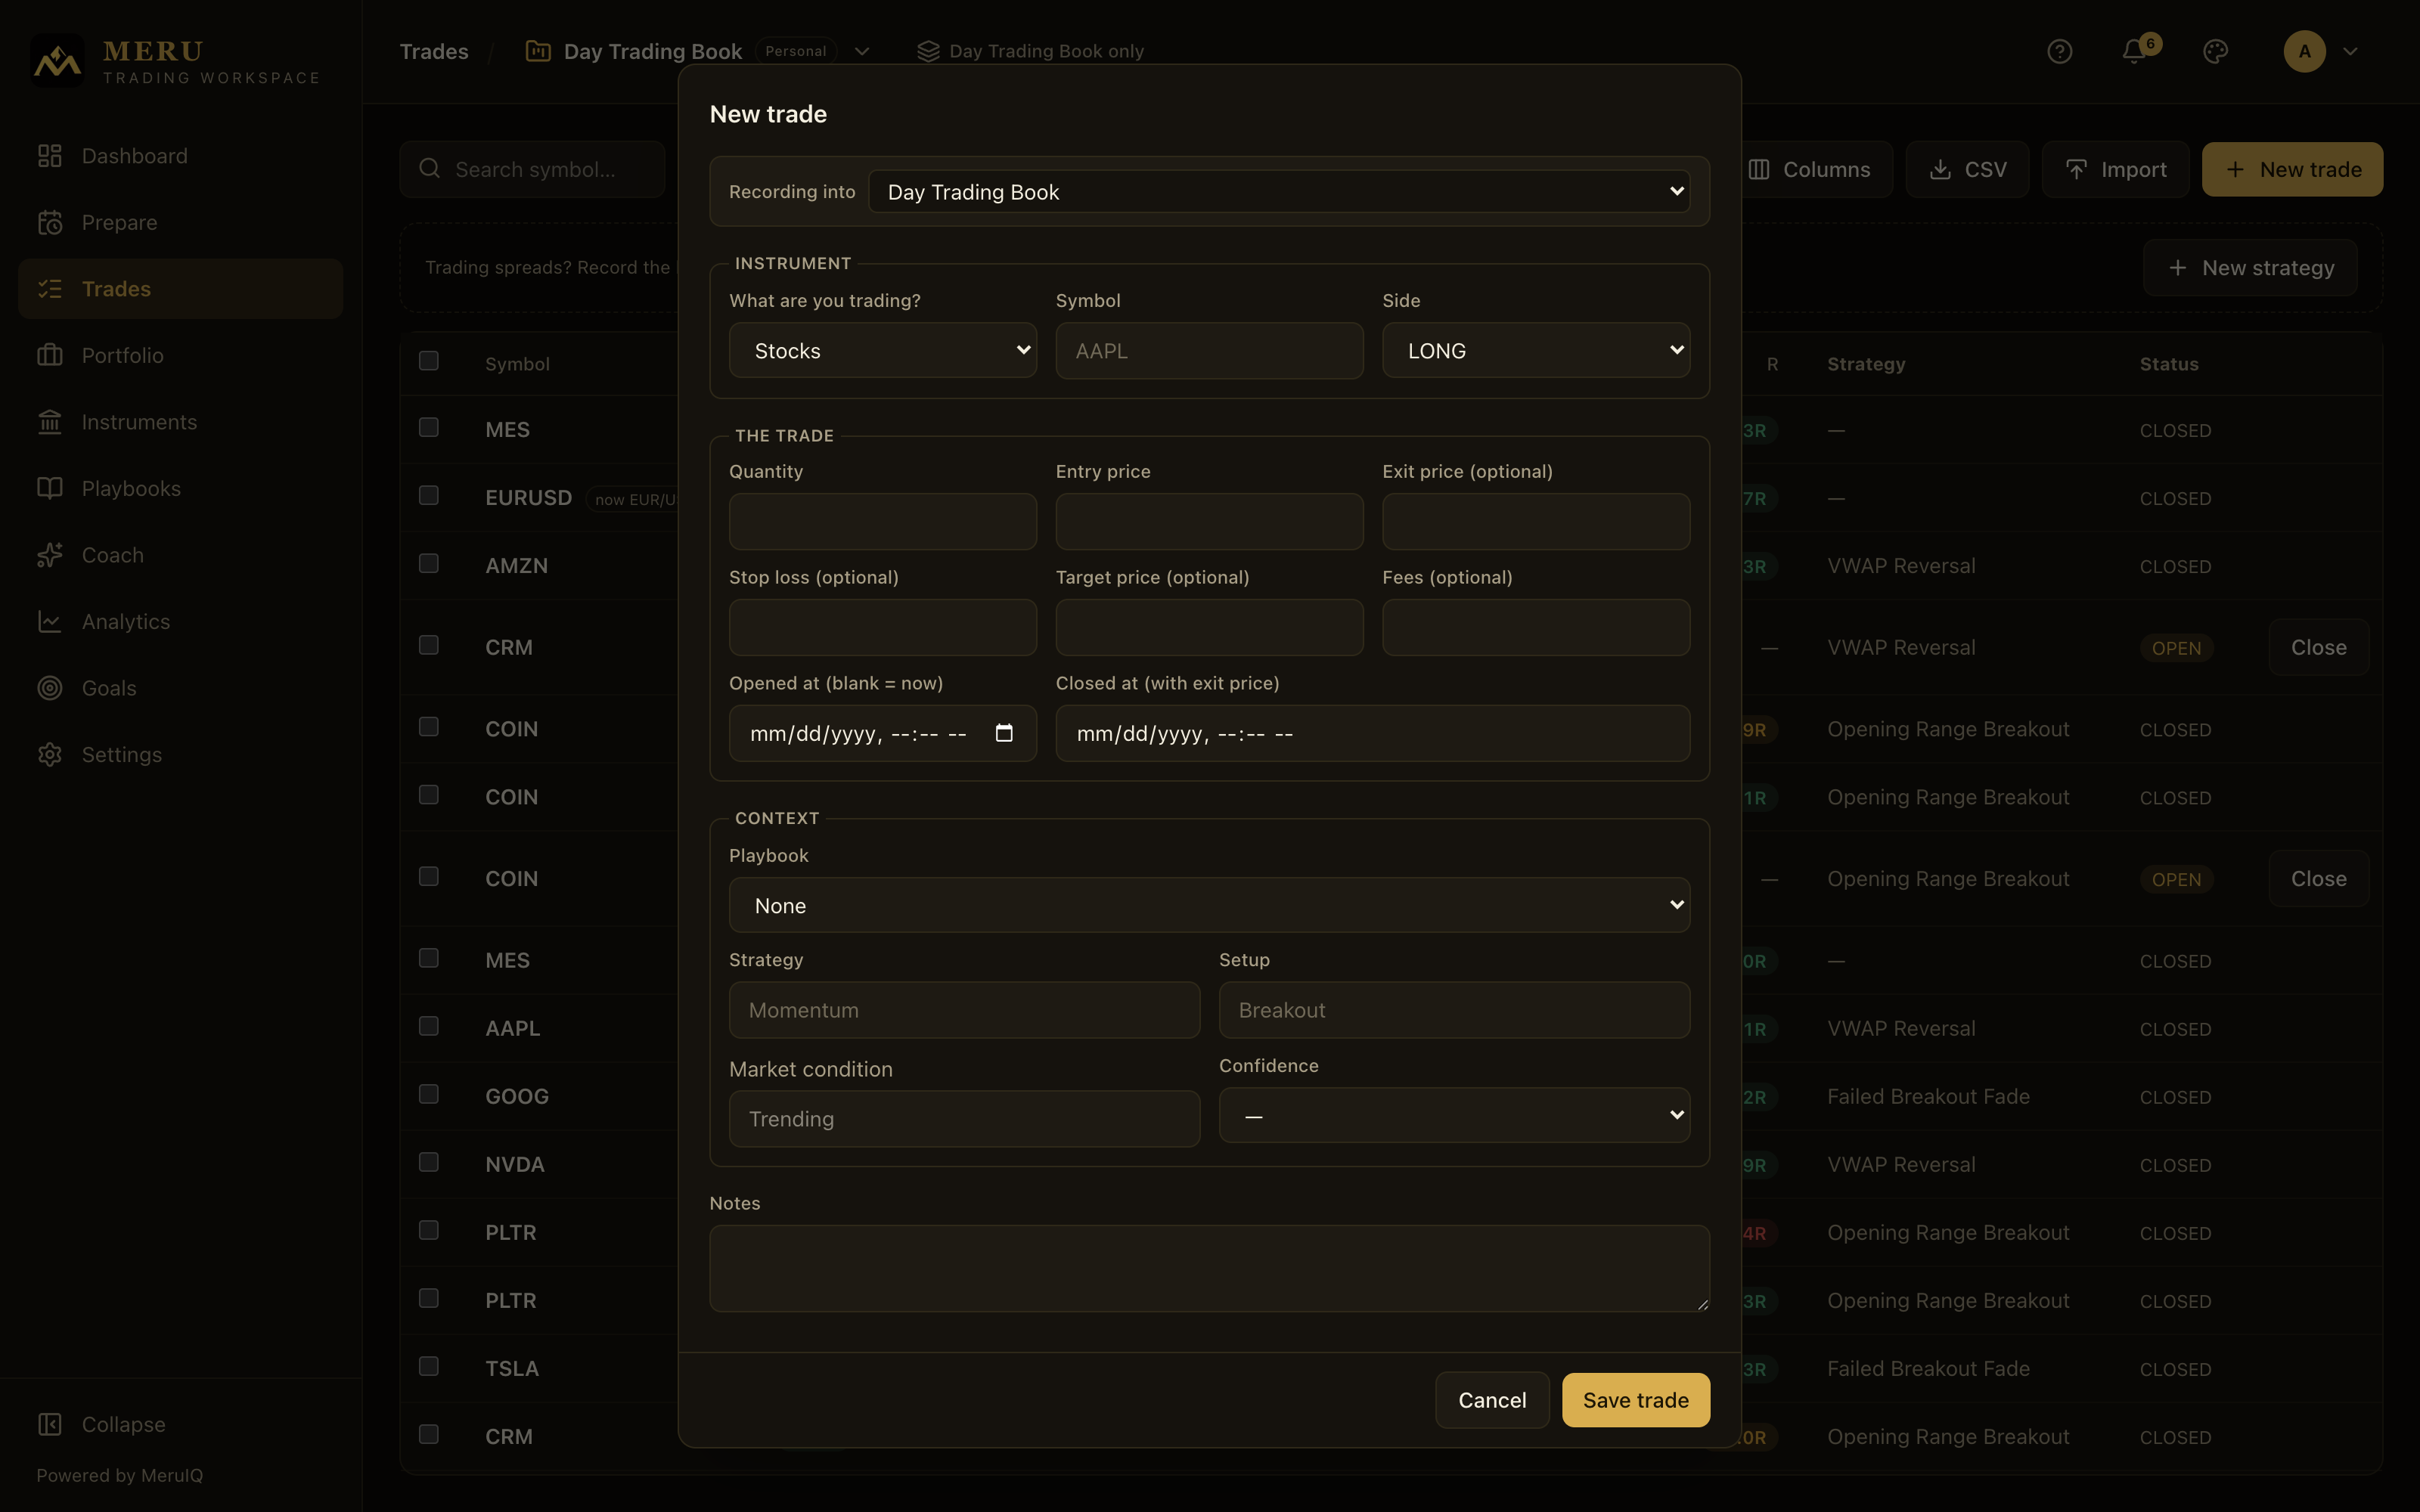Click the Import button
2420x1512 pixels.
(2116, 169)
